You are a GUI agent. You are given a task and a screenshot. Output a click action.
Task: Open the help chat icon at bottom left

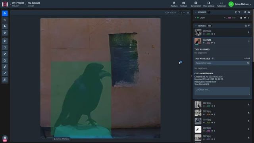[x=5, y=139]
